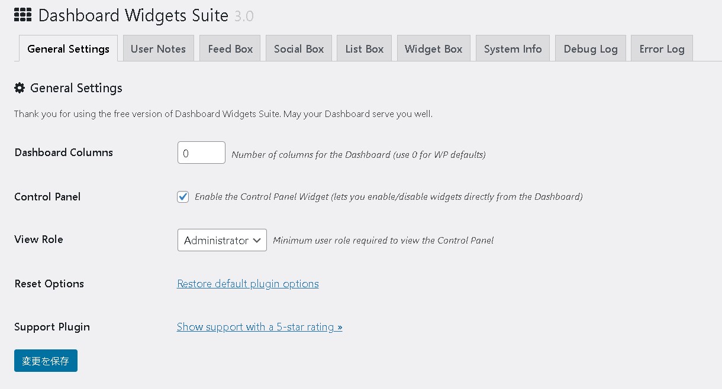Uncheck the Enable Control Panel Widget option

pyautogui.click(x=182, y=196)
